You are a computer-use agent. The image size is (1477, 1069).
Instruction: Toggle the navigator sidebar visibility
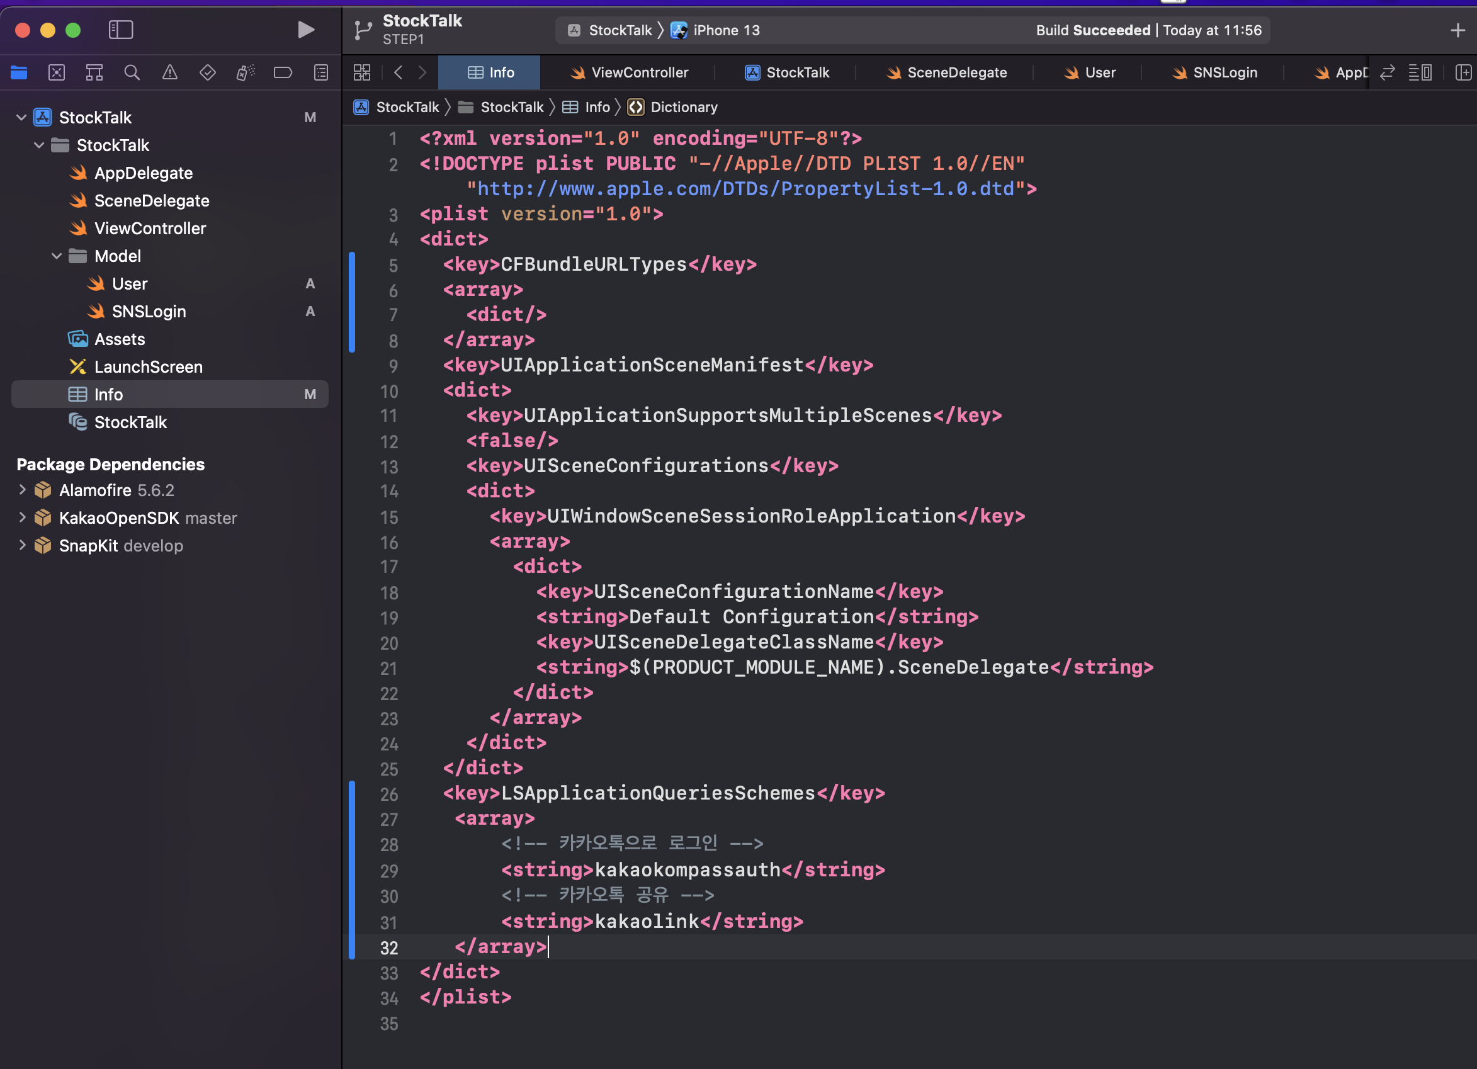120,30
